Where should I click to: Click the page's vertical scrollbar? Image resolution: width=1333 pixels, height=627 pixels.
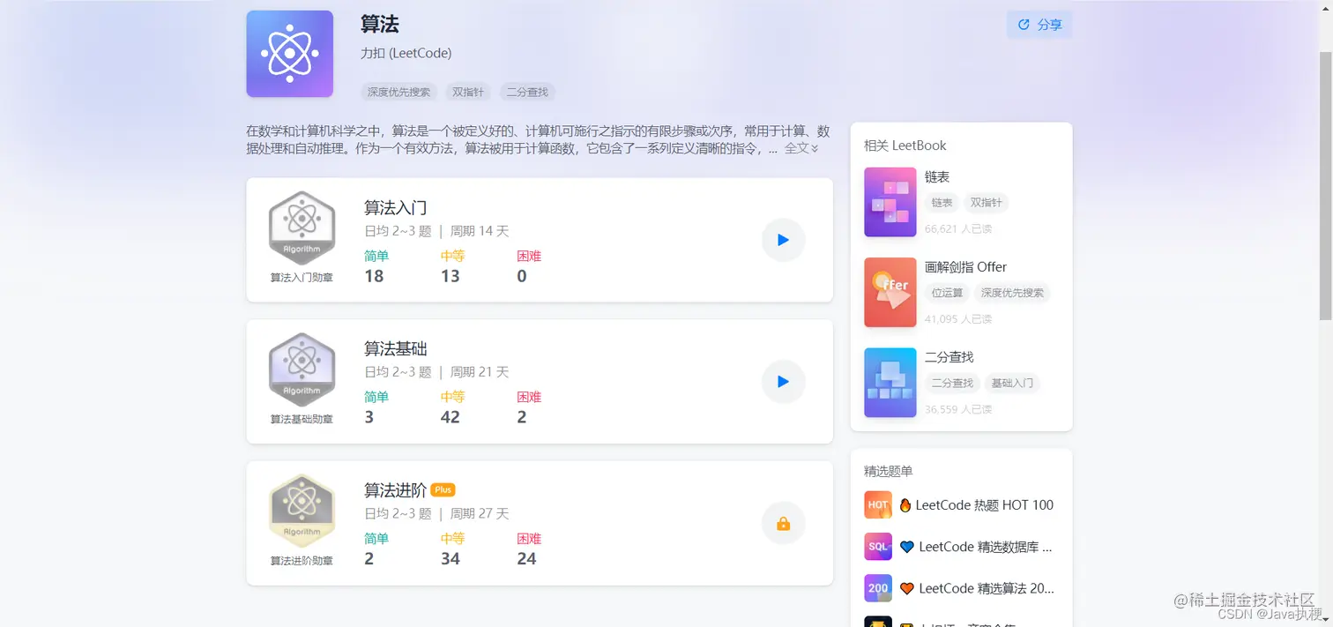pos(1325,185)
